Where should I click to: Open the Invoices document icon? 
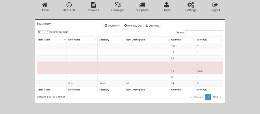[x=93, y=5]
